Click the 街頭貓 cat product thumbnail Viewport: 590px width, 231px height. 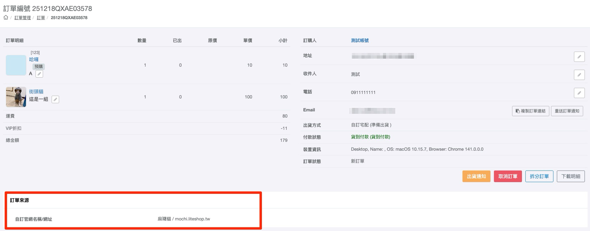[x=16, y=97]
